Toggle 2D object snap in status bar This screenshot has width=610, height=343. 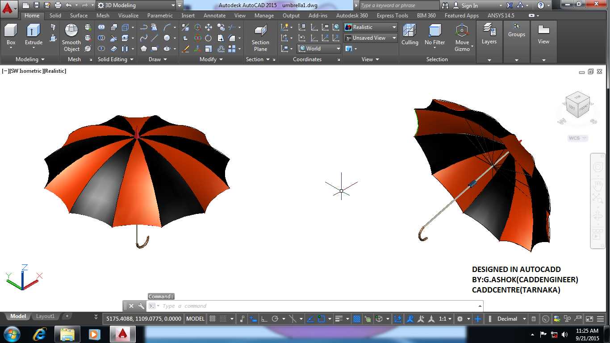click(x=322, y=319)
